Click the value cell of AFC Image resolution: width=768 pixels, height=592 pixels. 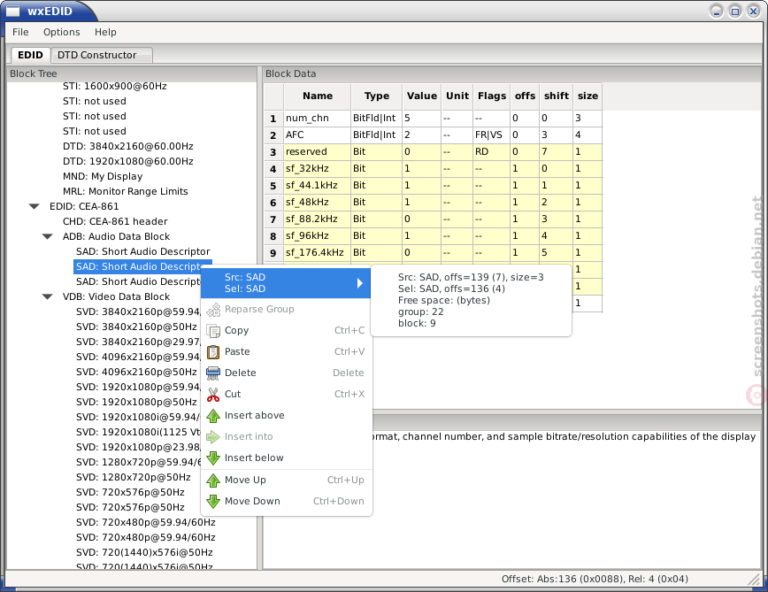[422, 135]
